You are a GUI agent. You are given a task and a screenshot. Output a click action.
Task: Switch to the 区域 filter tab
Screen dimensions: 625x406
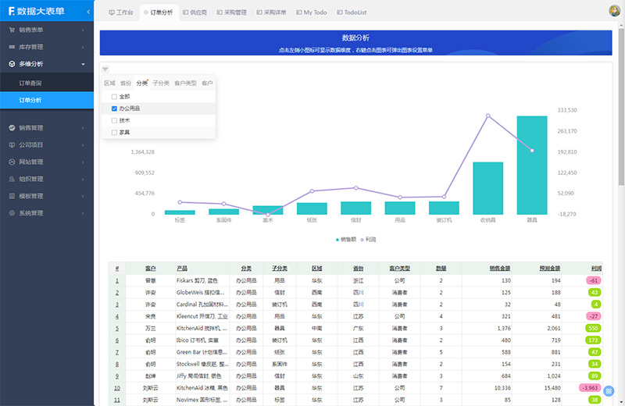coord(109,84)
